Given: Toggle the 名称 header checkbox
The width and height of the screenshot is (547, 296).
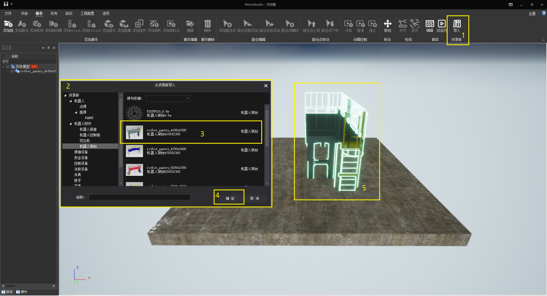Looking at the screenshot, I should click(8, 56).
